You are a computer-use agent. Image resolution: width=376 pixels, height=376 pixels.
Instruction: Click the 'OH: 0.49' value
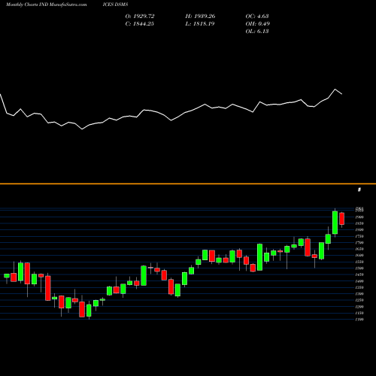pyautogui.click(x=258, y=24)
